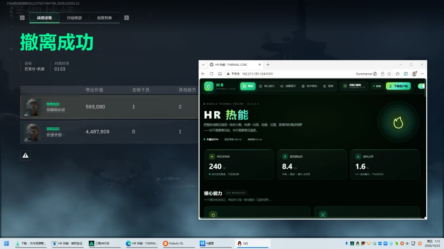Open the 成像演示 nav item
Image resolution: width=444 pixels, height=249 pixels.
pyautogui.click(x=288, y=86)
